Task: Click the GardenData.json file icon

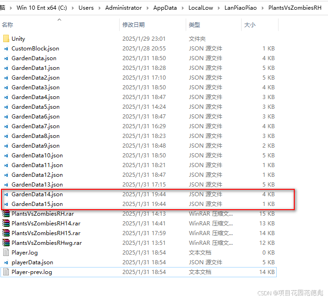Action: click(6, 58)
